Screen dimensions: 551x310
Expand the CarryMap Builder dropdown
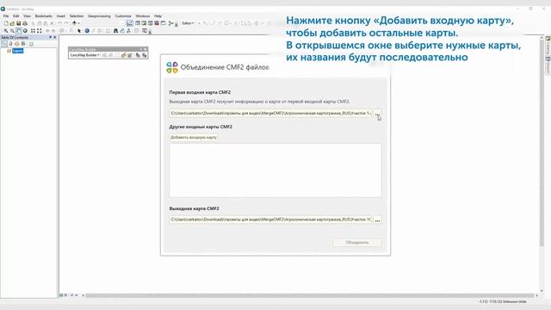84,55
